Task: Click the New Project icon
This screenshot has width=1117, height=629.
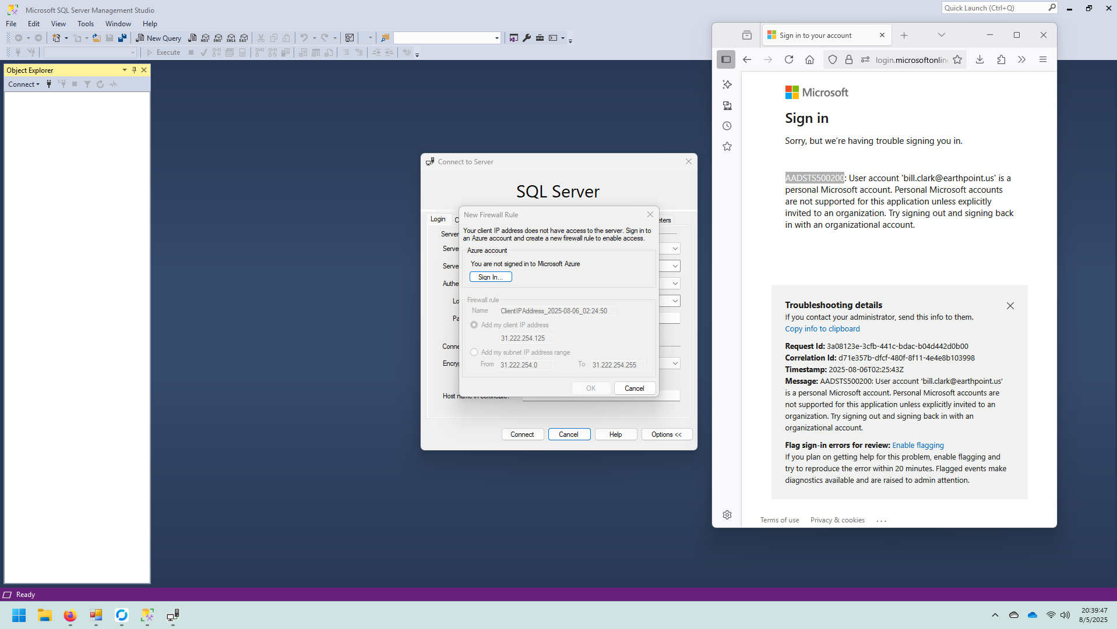Action: click(57, 38)
